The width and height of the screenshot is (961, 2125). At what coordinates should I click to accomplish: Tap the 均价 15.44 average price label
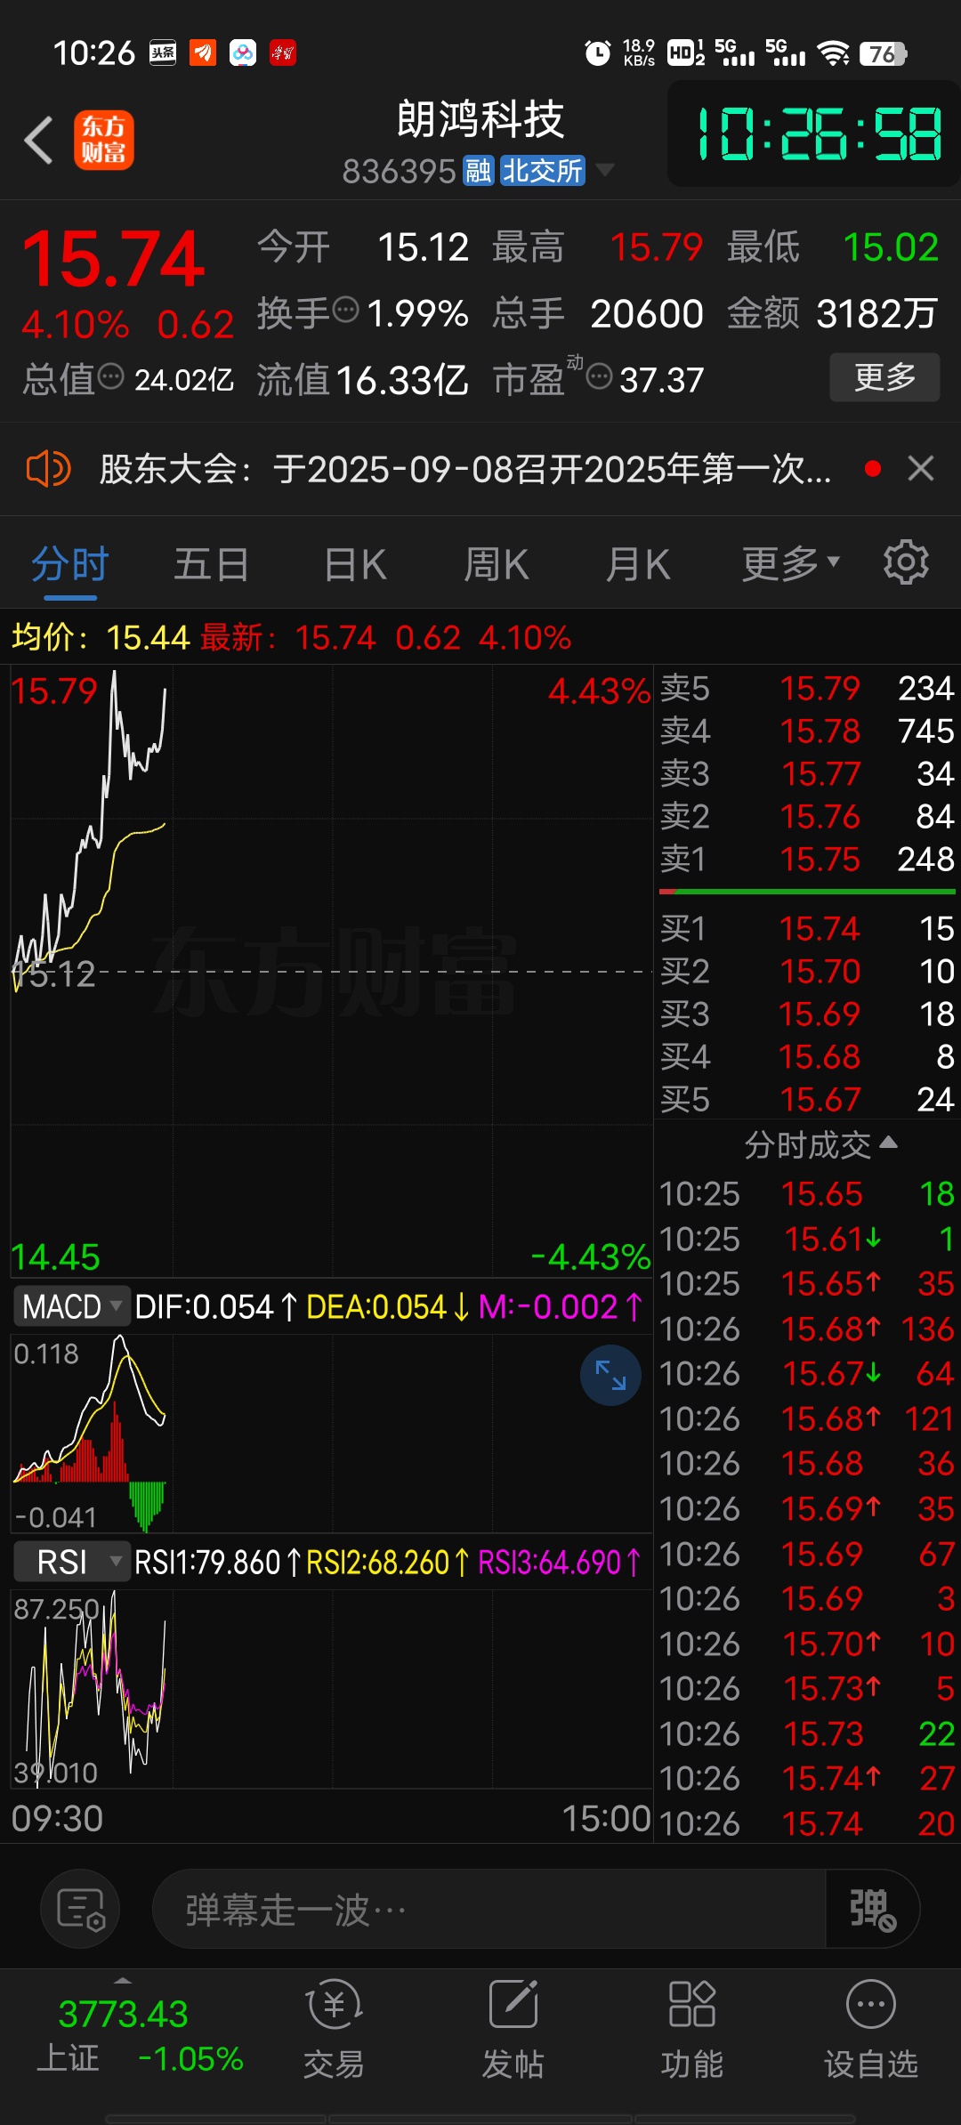point(101,637)
